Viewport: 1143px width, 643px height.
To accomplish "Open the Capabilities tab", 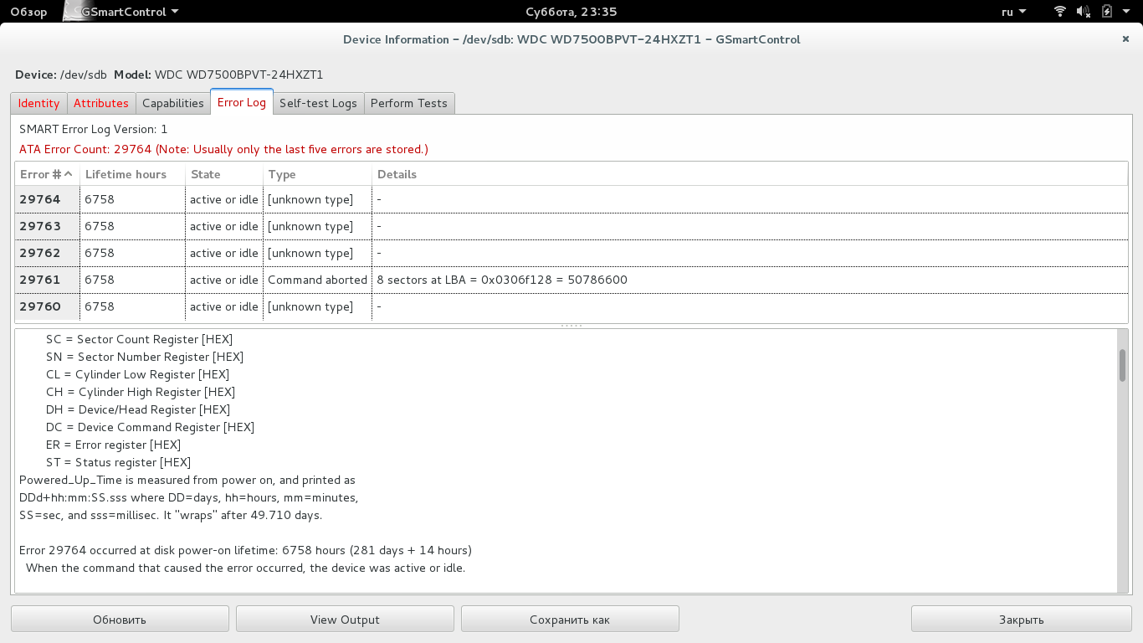I will coord(173,103).
